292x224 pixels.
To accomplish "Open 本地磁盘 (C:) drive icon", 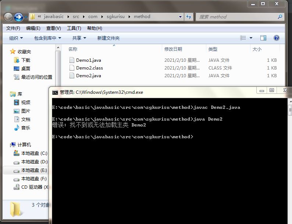I will tap(17, 153).
